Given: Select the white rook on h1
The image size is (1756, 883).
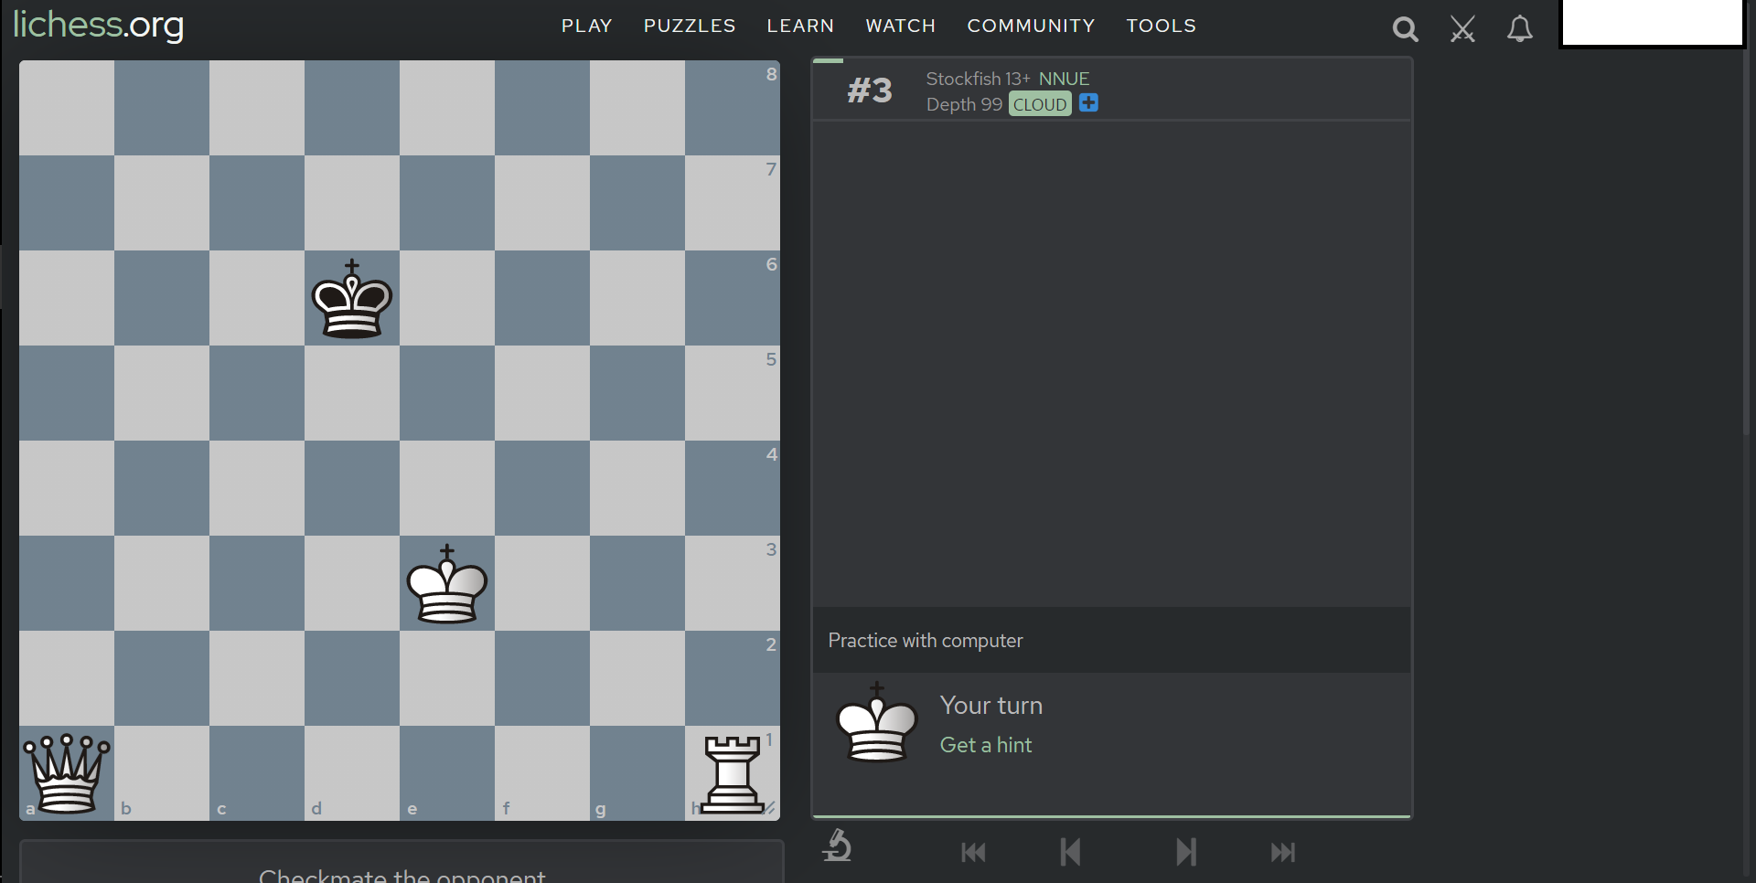Looking at the screenshot, I should coord(732,774).
